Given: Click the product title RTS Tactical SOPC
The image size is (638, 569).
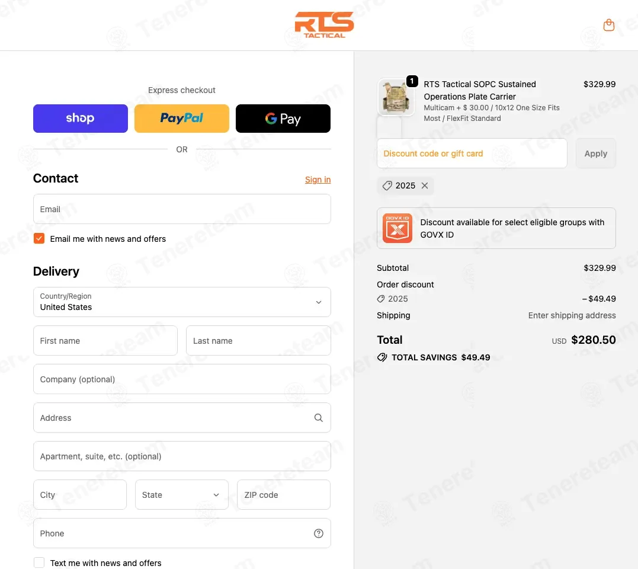Looking at the screenshot, I should click(480, 90).
